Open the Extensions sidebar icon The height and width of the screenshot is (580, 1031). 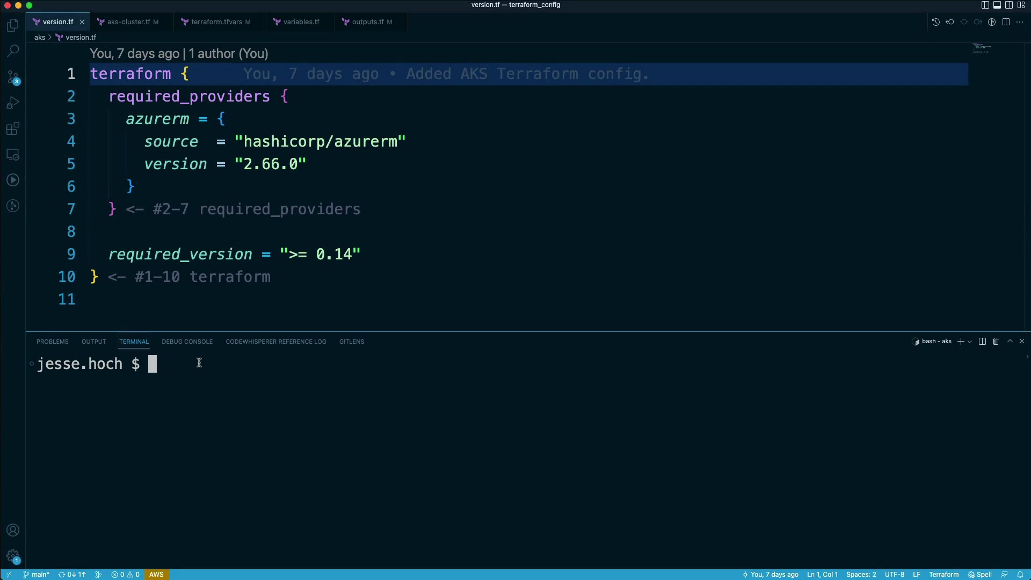pyautogui.click(x=13, y=129)
